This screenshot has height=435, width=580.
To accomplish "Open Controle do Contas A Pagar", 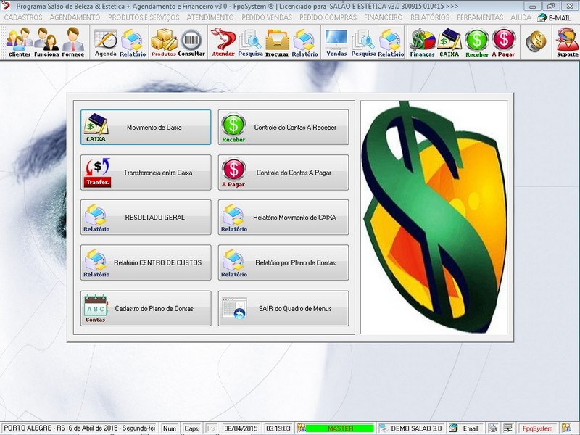I will pyautogui.click(x=283, y=173).
